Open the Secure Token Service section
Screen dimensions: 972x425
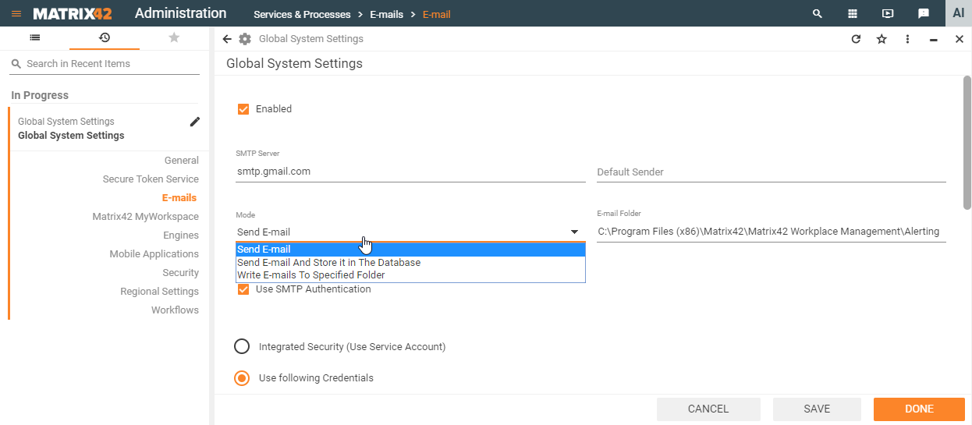point(151,179)
